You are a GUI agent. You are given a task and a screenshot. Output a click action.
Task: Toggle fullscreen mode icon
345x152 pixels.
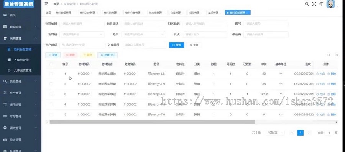[314, 4]
